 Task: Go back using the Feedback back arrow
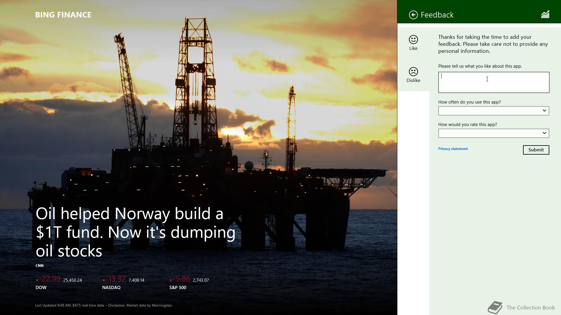pyautogui.click(x=413, y=15)
